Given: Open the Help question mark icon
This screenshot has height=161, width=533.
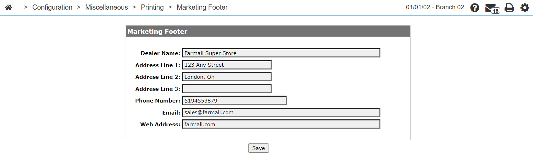Looking at the screenshot, I should click(x=475, y=8).
